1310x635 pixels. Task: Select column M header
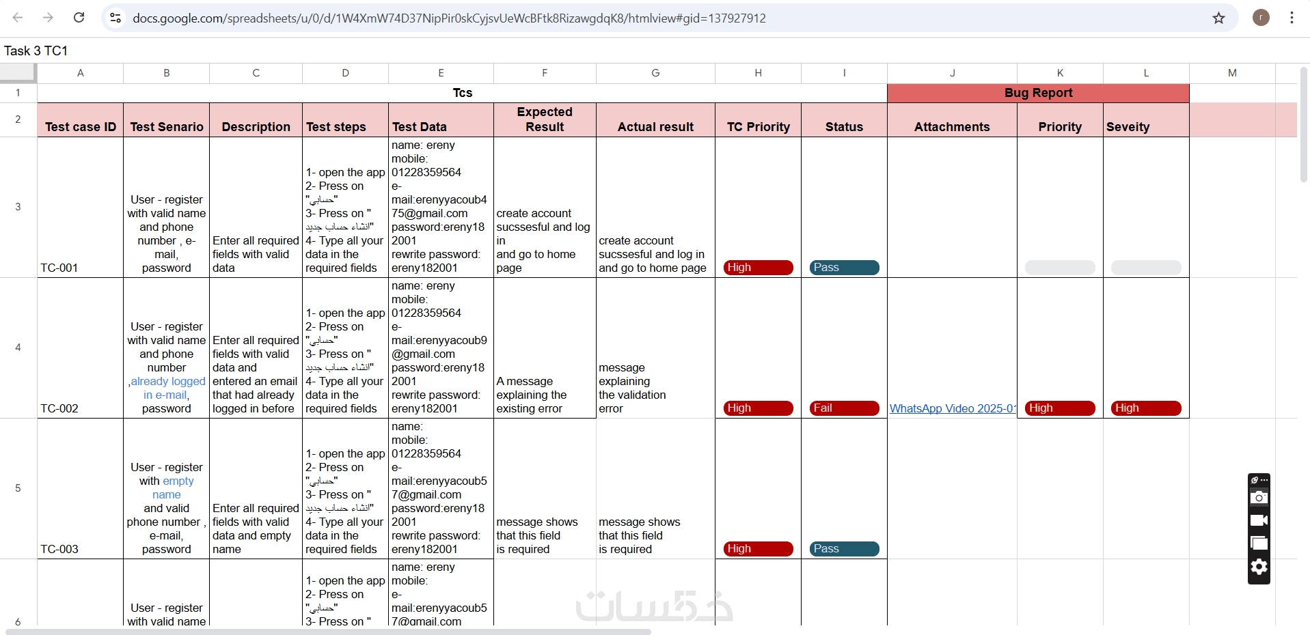point(1233,73)
